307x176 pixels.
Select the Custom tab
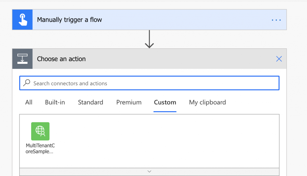coord(165,102)
